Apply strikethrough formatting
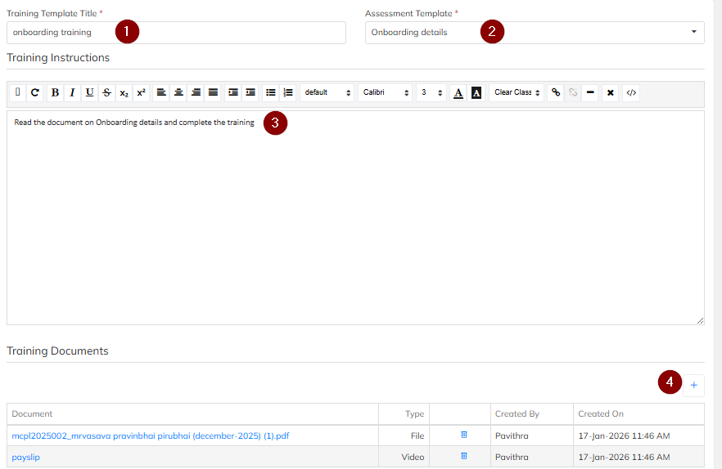This screenshot has width=722, height=469. tap(106, 92)
